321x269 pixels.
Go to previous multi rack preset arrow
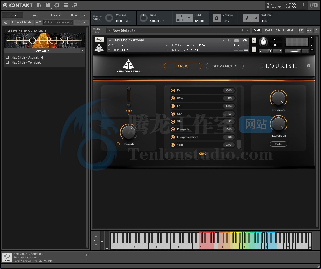242,31
